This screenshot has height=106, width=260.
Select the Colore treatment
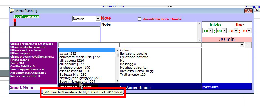point(125,50)
